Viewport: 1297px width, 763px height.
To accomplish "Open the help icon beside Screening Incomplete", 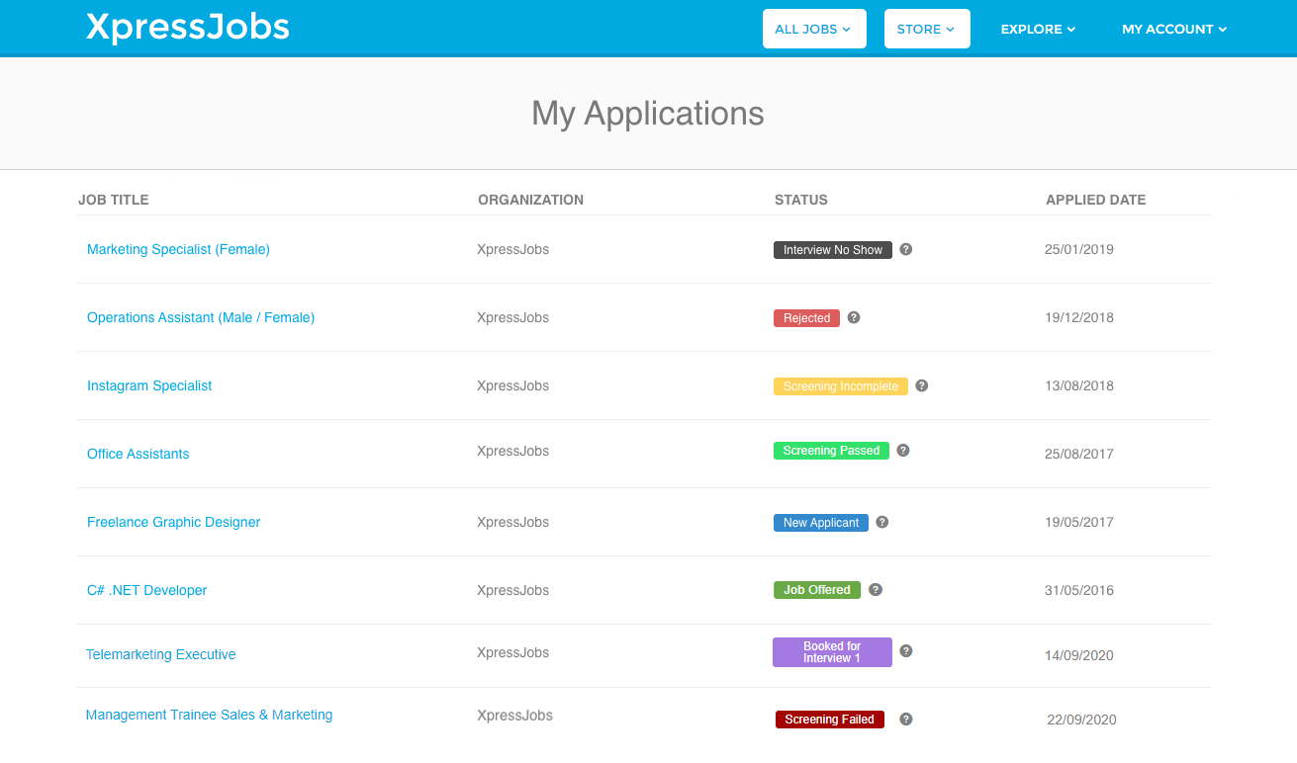I will click(x=921, y=385).
